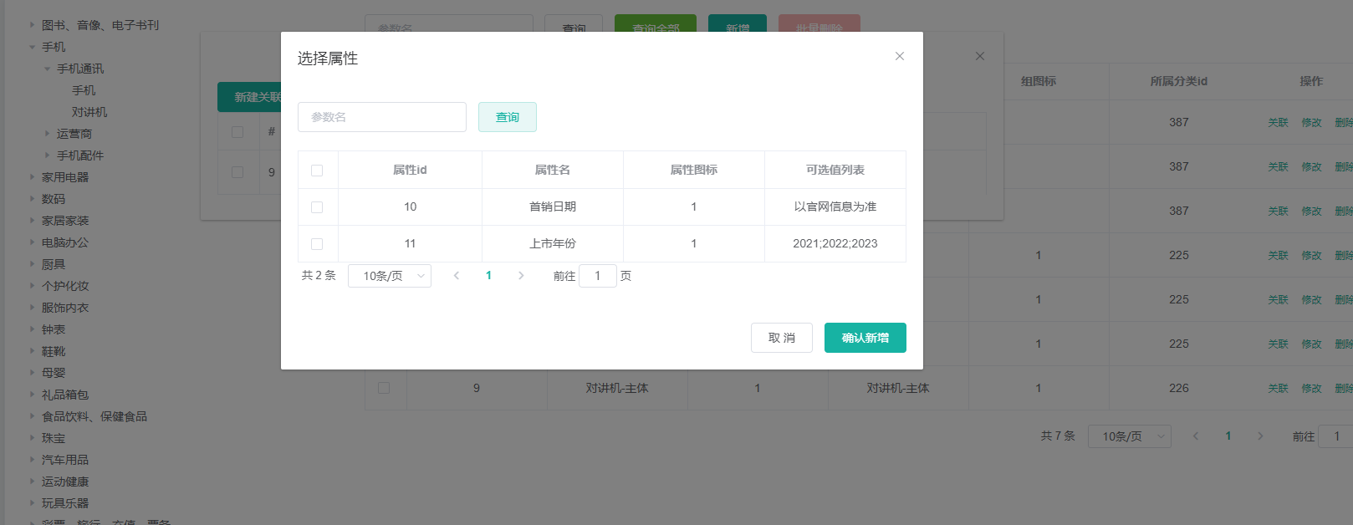Open the 10条/页 page size dropdown in dialog
This screenshot has height=525, width=1353.
pos(390,276)
